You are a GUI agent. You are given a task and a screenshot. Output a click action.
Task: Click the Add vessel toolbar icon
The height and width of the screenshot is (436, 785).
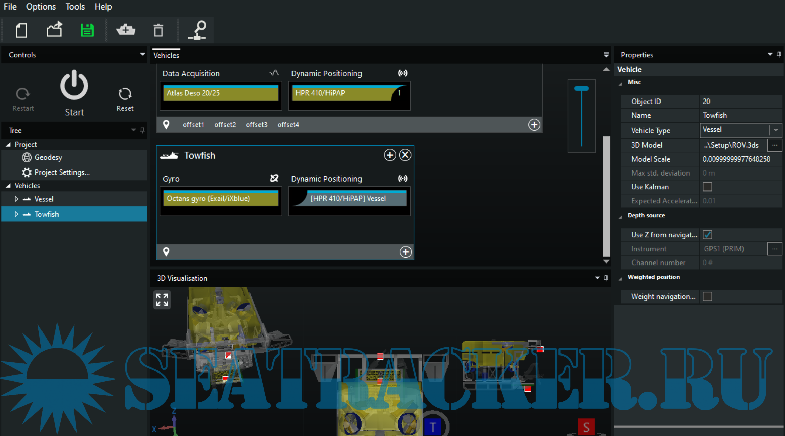[x=126, y=31]
